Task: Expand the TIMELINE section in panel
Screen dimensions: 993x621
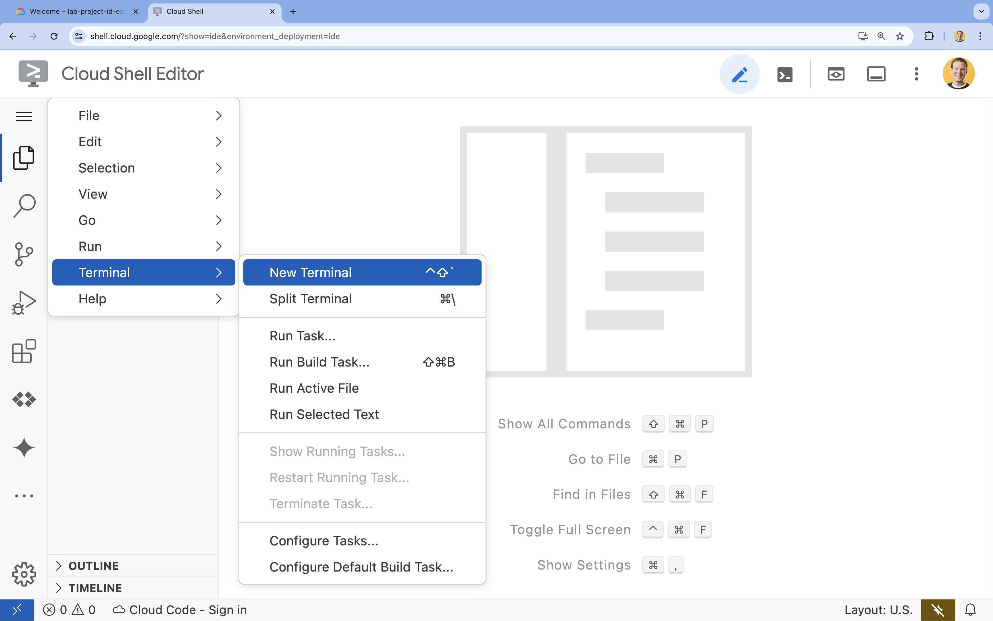Action: [x=59, y=587]
